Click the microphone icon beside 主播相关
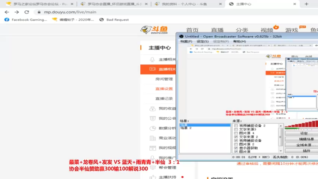The width and height of the screenshot is (318, 179). [x=152, y=59]
